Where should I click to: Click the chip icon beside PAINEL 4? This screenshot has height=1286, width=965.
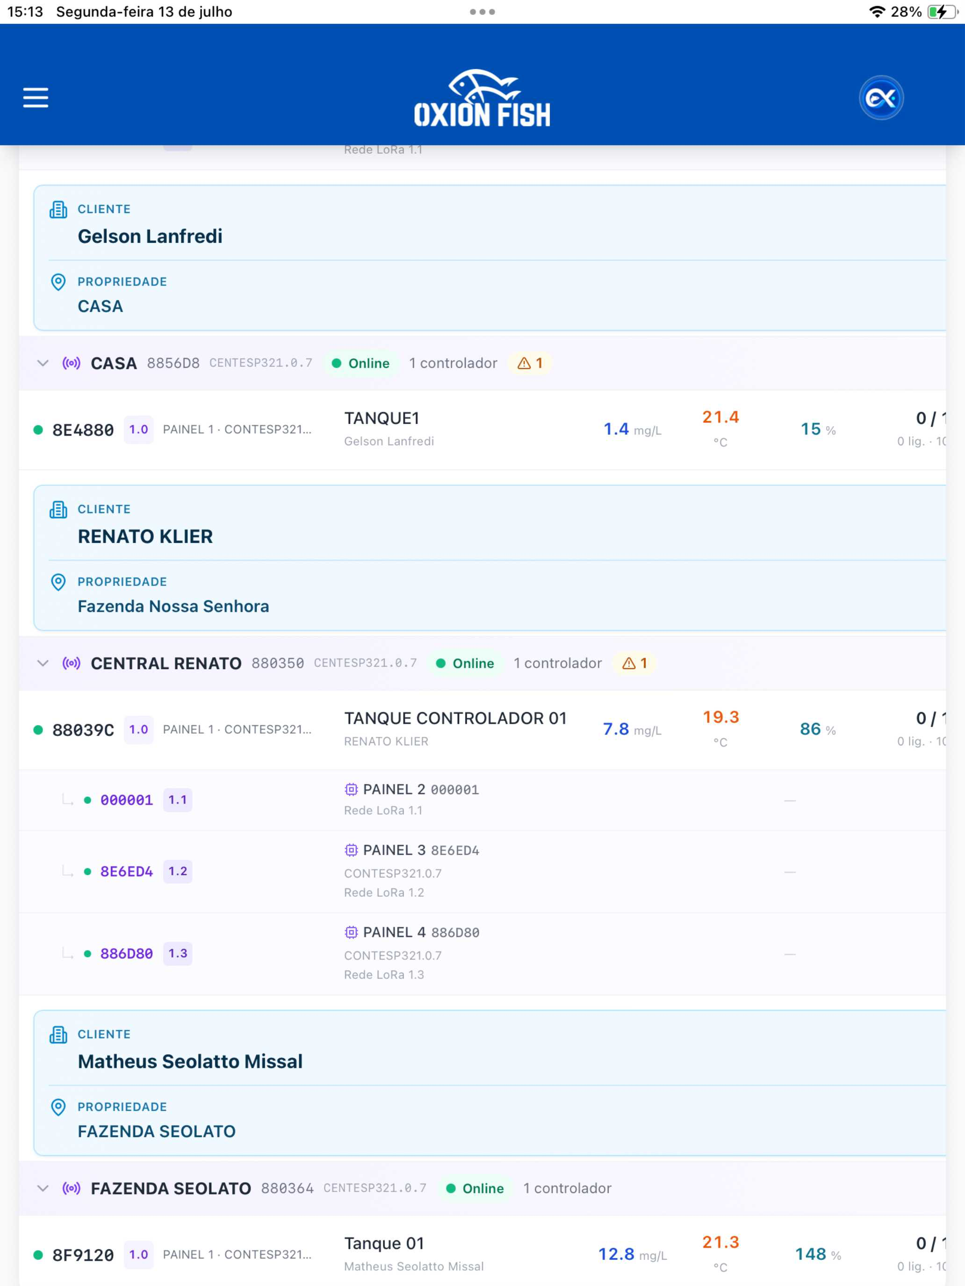pos(351,932)
